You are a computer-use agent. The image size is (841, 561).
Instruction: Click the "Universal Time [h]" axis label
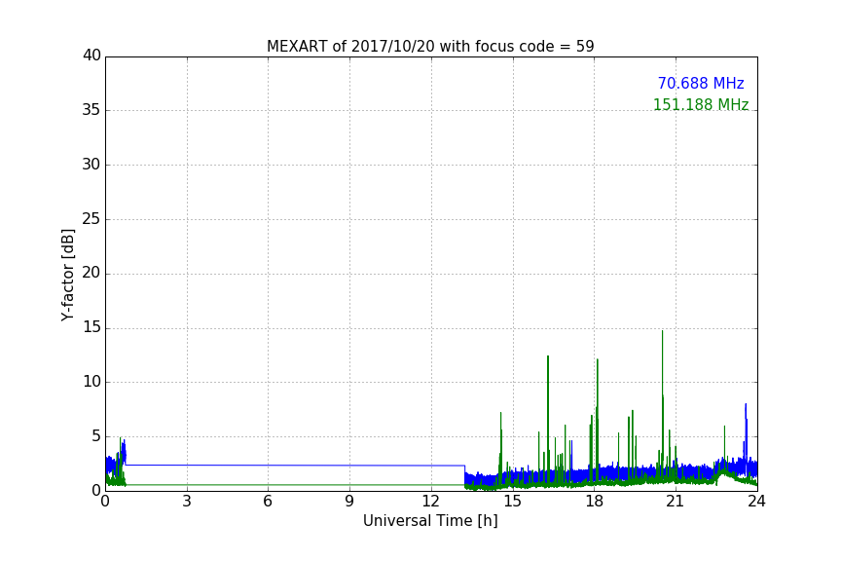pos(430,520)
